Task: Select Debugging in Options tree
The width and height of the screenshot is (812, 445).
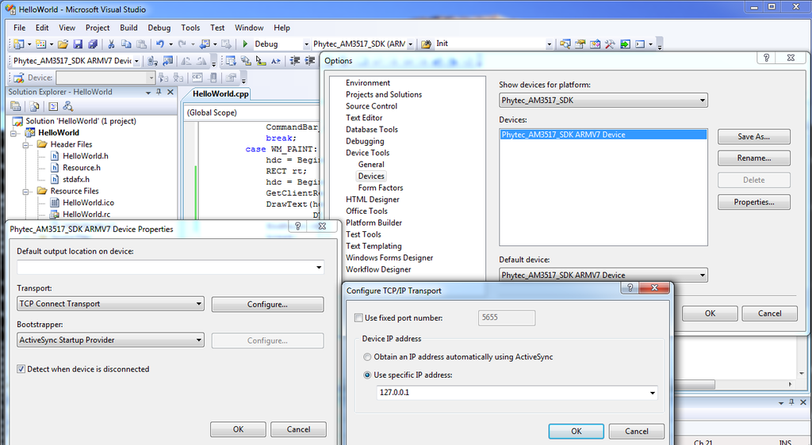Action: tap(365, 141)
